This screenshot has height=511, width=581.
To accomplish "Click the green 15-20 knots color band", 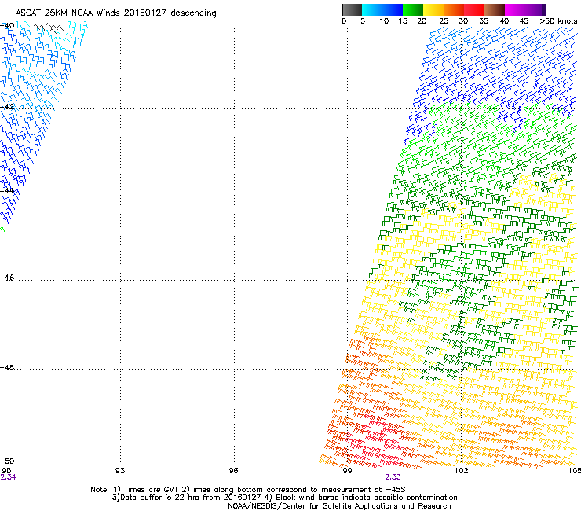I will coord(413,9).
